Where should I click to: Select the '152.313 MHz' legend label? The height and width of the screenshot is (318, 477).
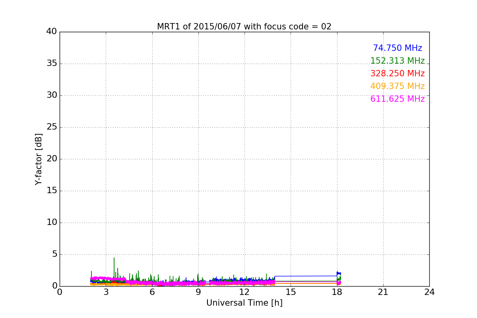point(397,61)
